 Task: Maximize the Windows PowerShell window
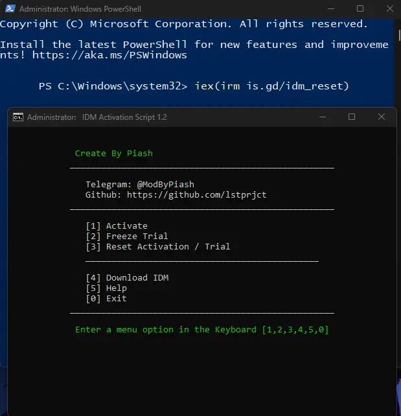[x=360, y=9]
